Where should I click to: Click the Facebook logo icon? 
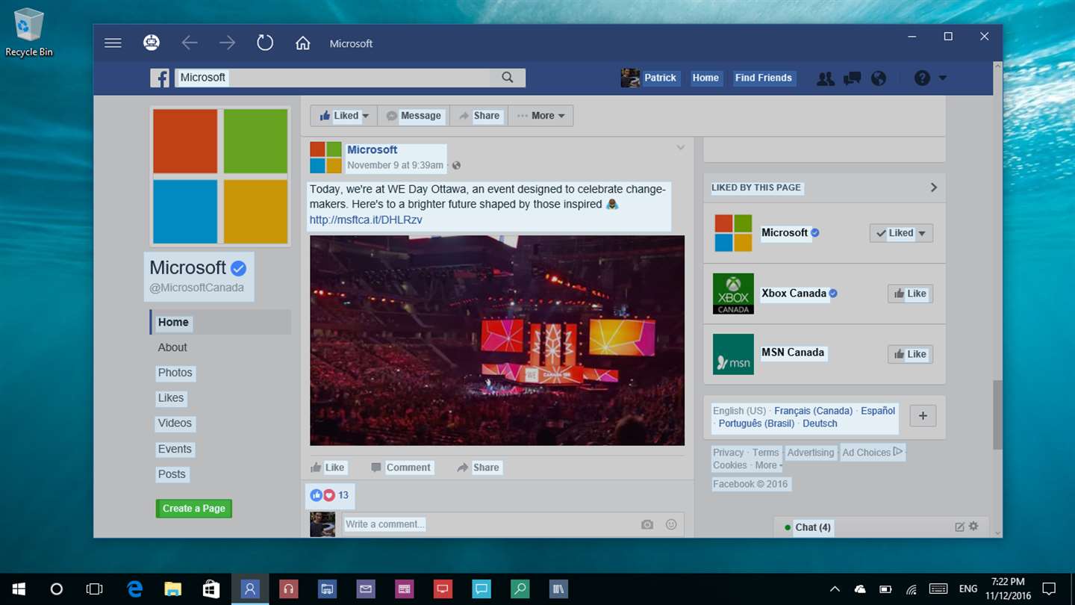click(160, 78)
